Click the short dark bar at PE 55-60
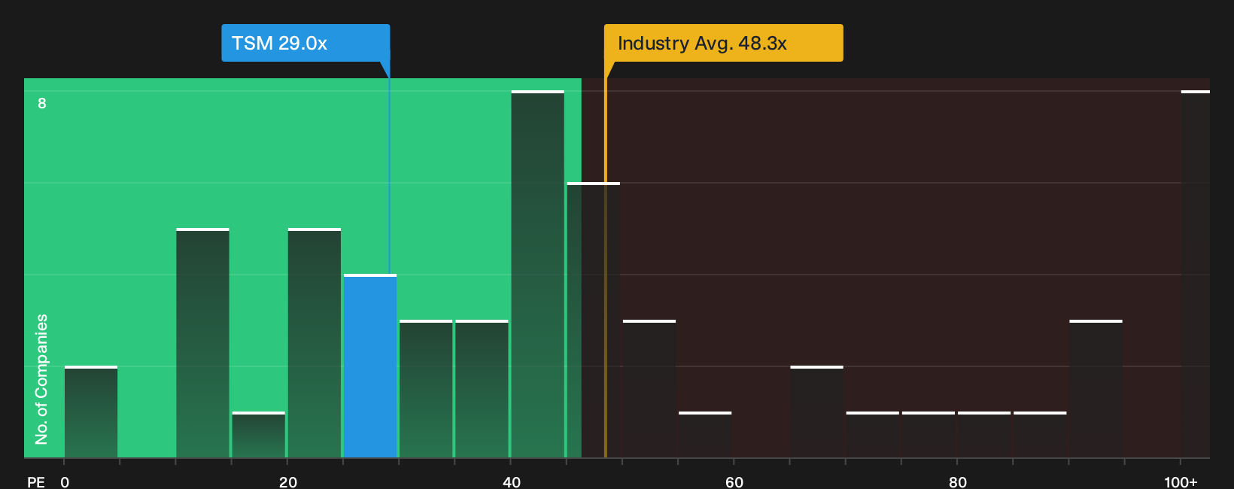The height and width of the screenshot is (489, 1234). coord(705,435)
